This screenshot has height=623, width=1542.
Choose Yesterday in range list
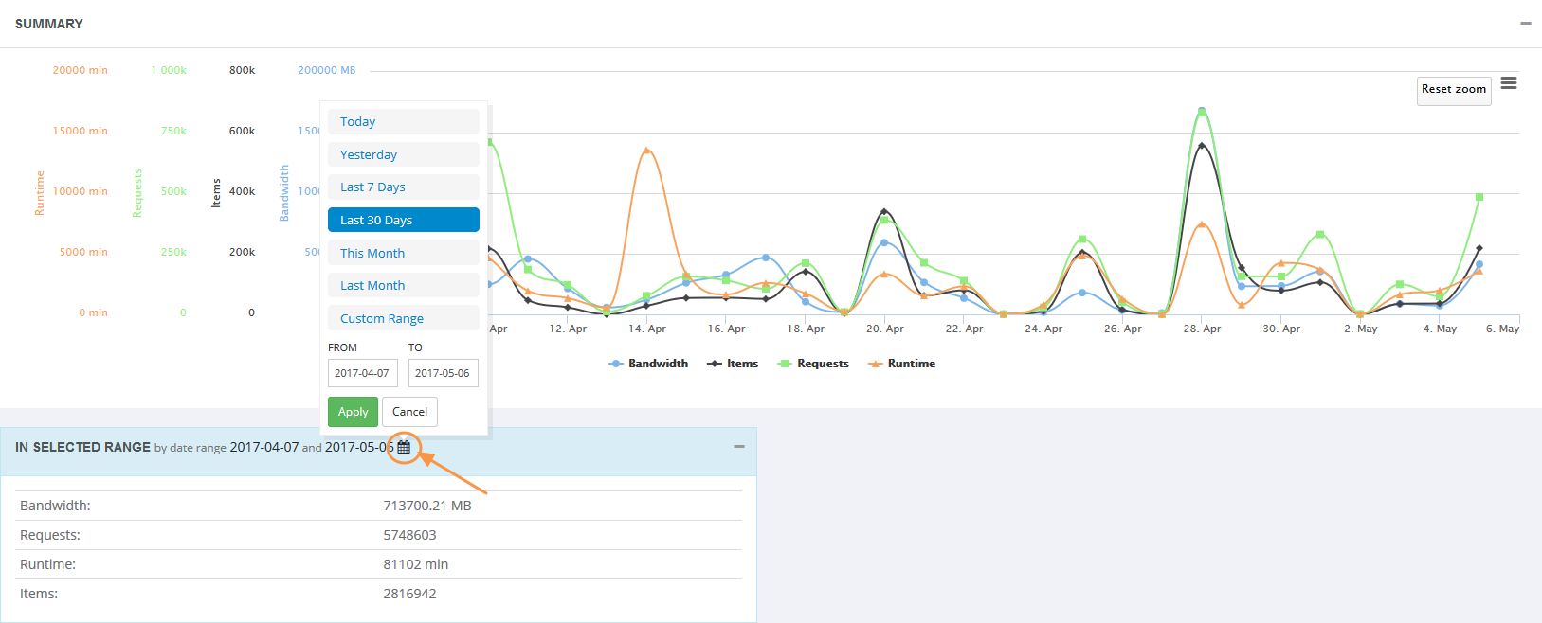click(404, 154)
